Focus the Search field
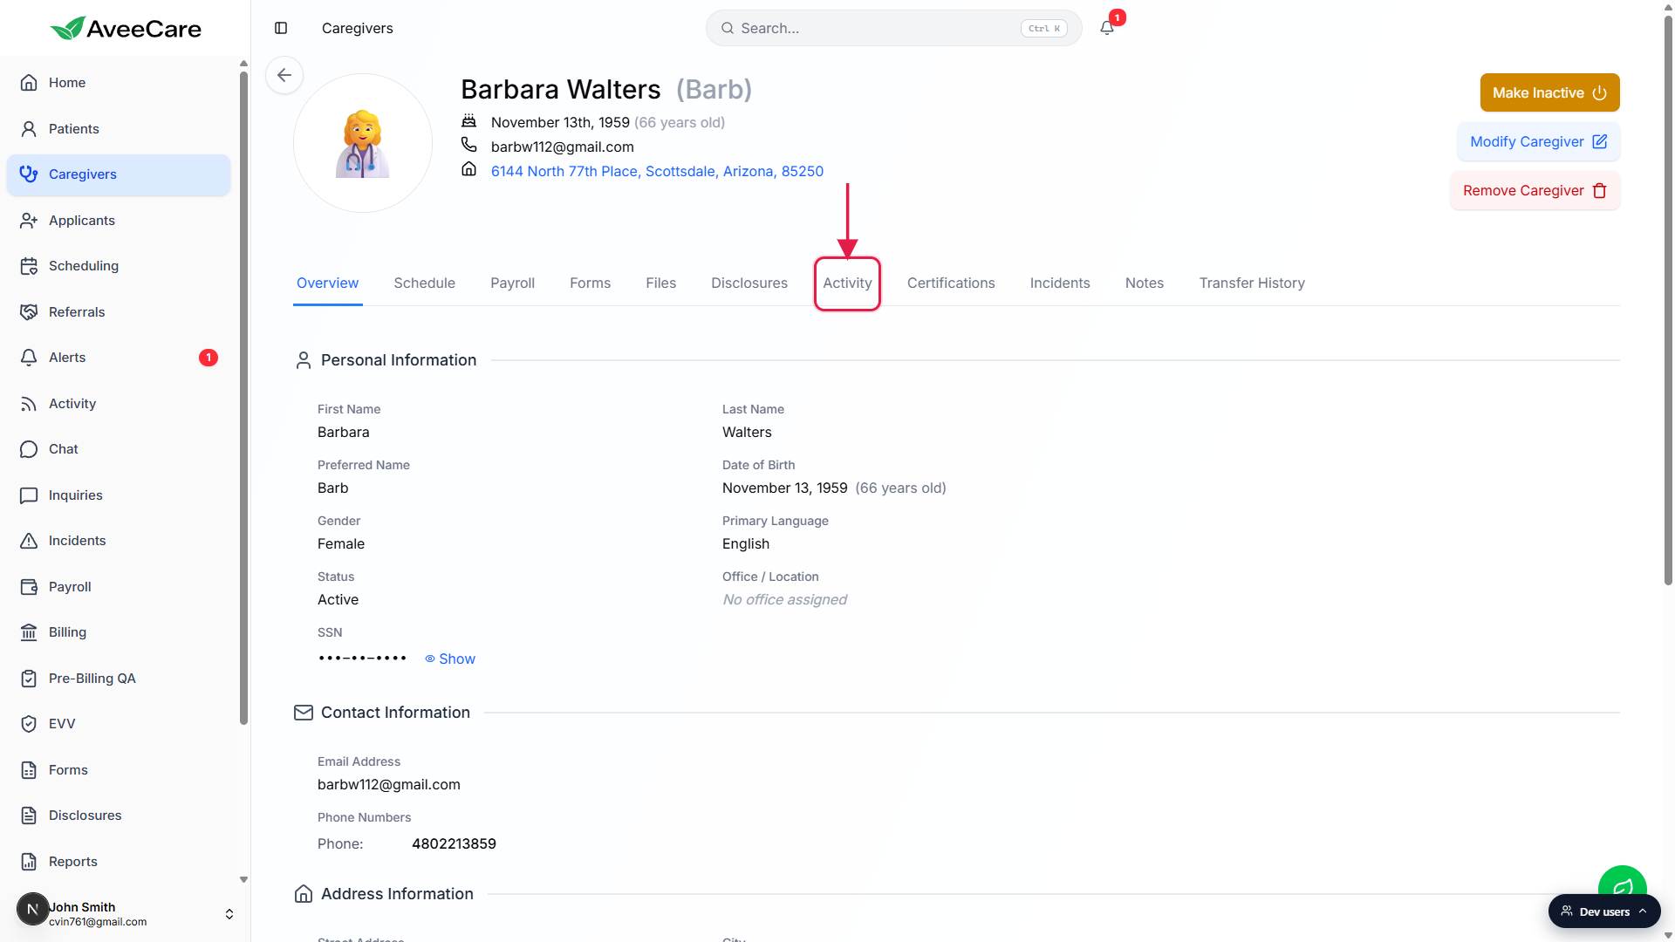 pos(893,28)
